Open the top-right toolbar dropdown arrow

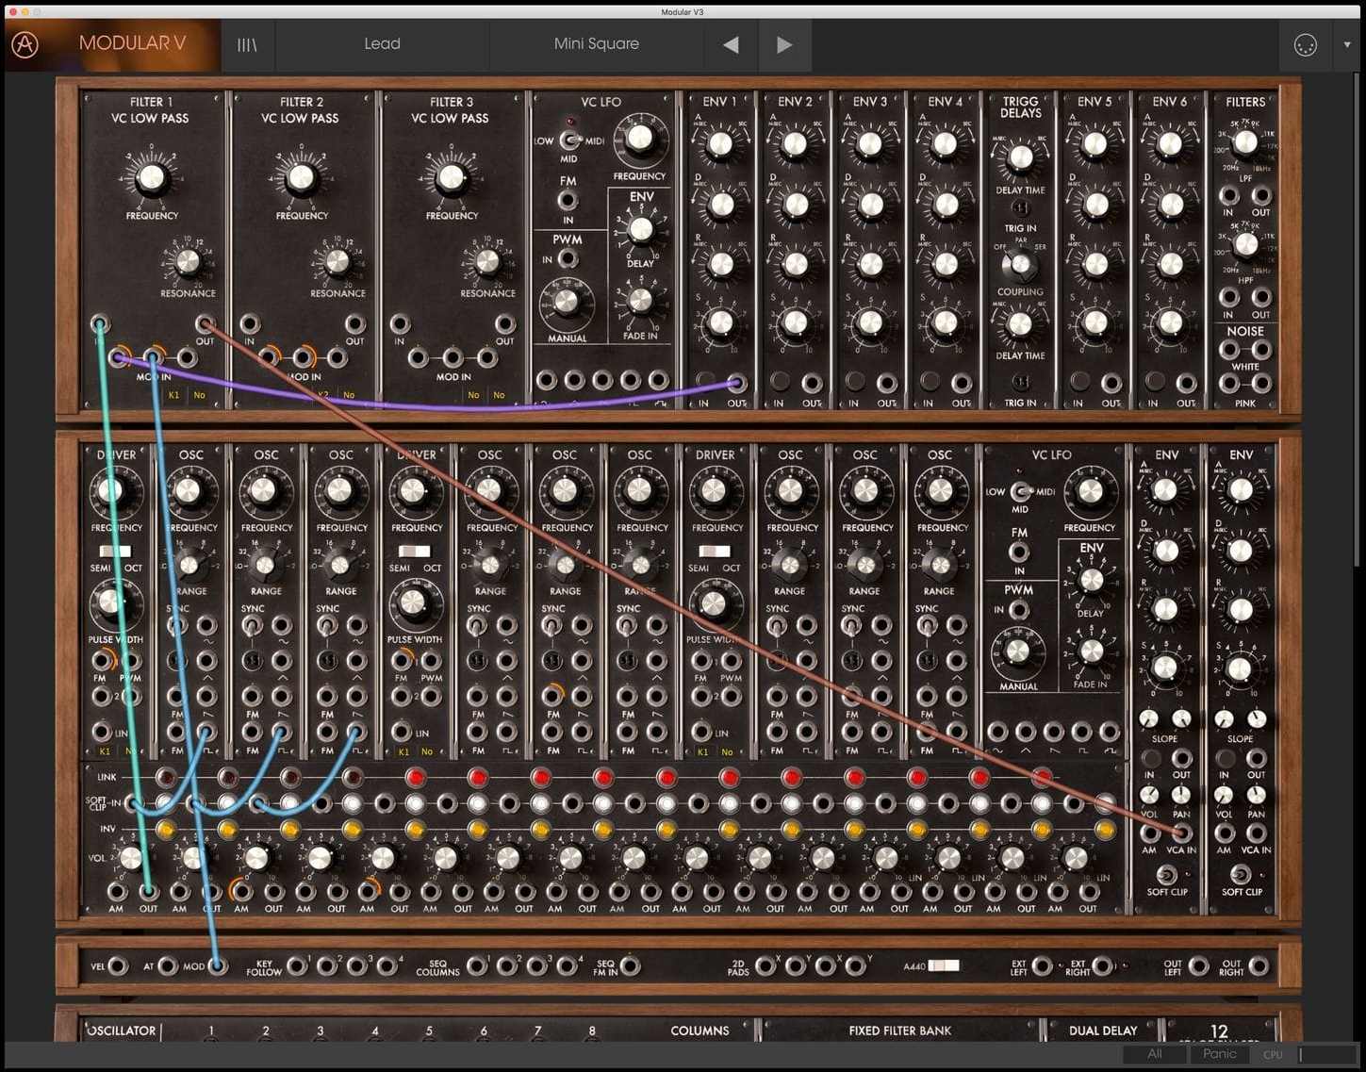click(1347, 44)
